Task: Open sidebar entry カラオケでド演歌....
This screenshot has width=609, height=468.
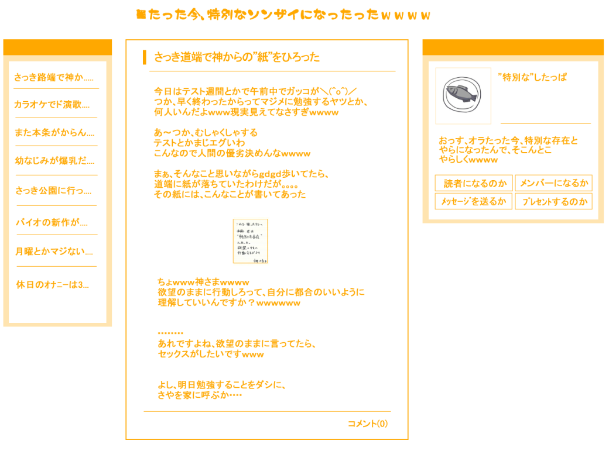Action: pyautogui.click(x=52, y=104)
